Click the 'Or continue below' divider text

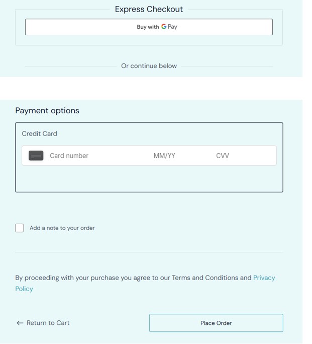click(x=149, y=66)
